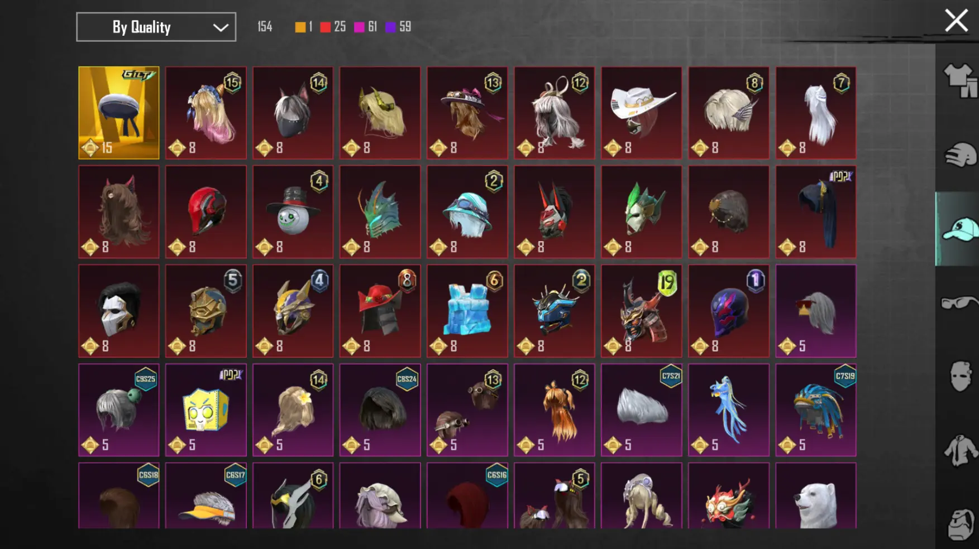The width and height of the screenshot is (979, 549).
Task: Select the helmet category in sidebar
Action: pos(960,155)
